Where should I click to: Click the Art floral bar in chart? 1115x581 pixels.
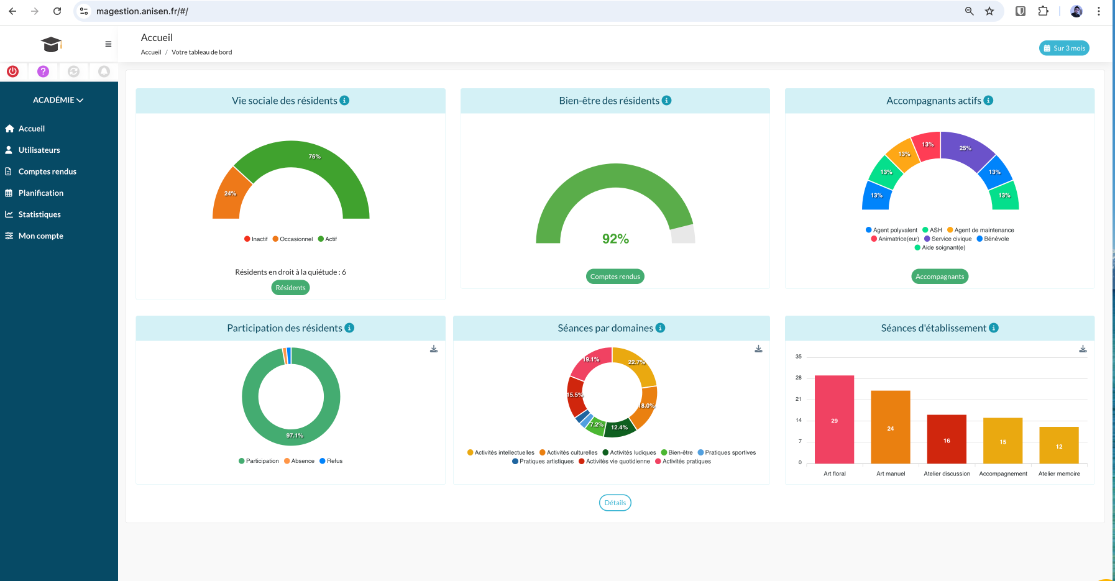834,419
